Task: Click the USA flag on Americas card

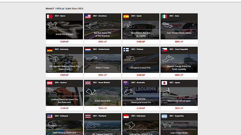Action: pos(88,16)
